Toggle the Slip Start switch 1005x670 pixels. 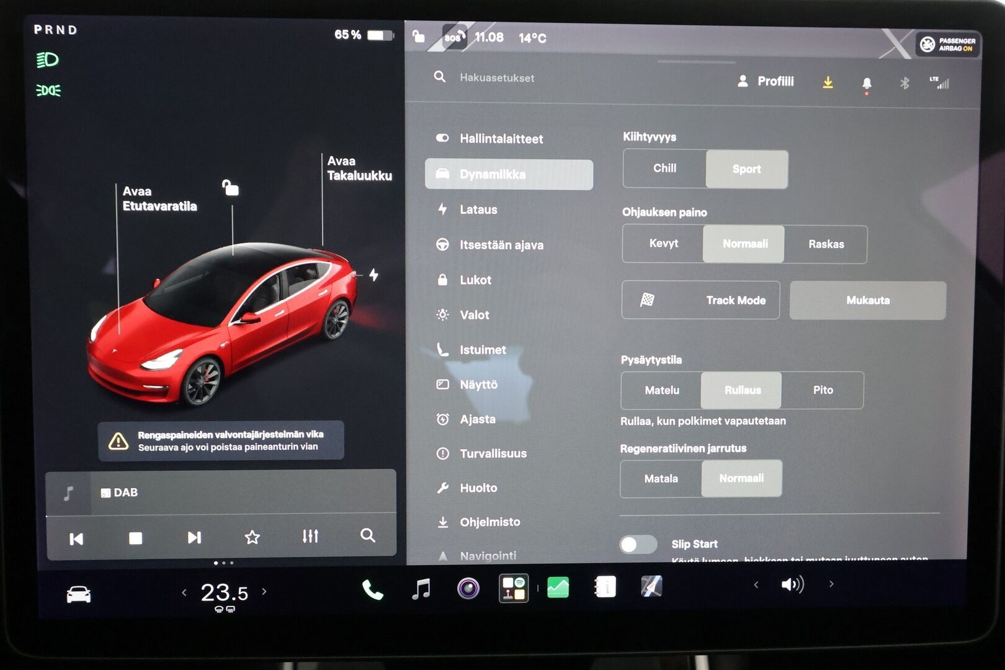click(638, 545)
